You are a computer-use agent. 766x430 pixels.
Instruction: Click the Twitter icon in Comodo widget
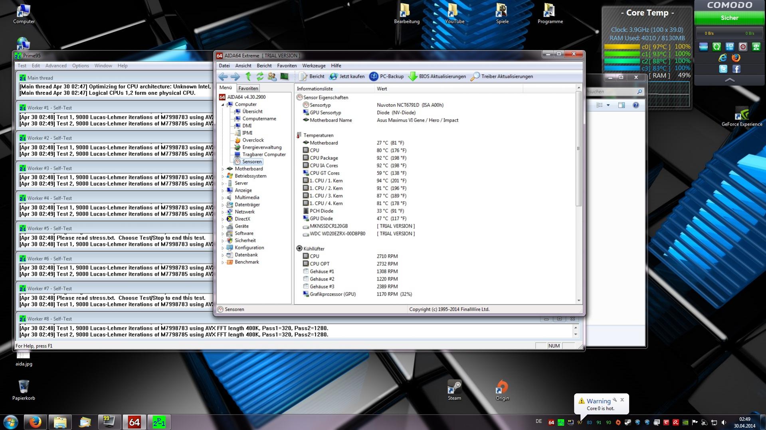coord(723,69)
